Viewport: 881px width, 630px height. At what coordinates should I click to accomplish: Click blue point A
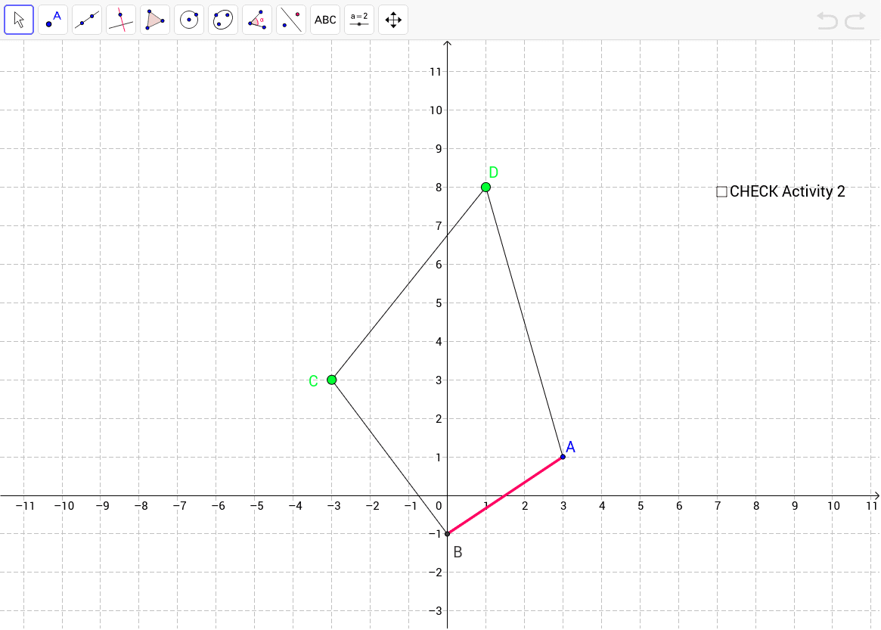coord(563,457)
